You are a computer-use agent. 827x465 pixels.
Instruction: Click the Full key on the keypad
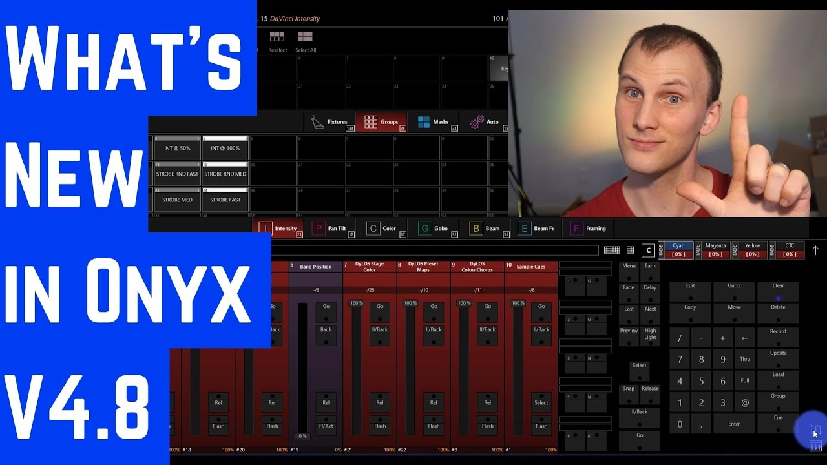coord(745,381)
